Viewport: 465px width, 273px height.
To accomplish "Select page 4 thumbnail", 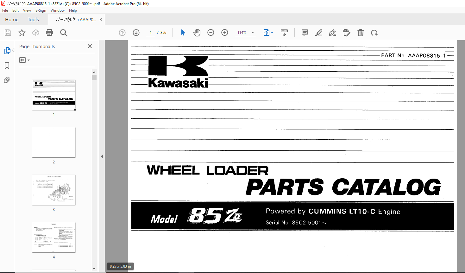I will click(x=54, y=238).
